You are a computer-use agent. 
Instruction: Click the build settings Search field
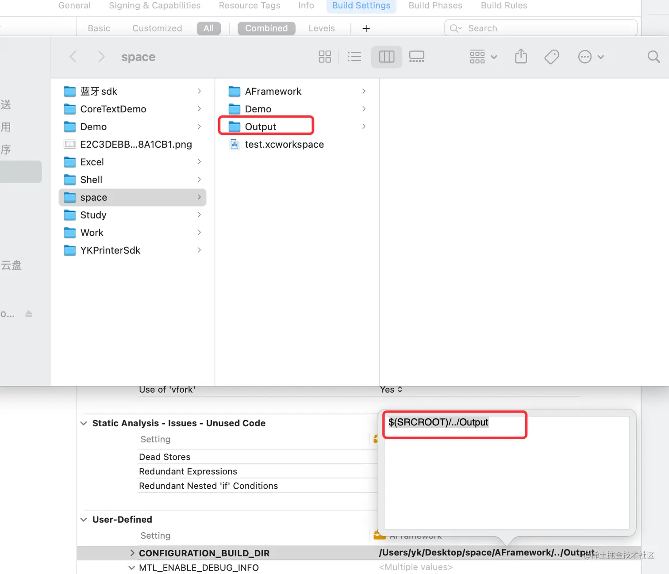[x=541, y=28]
